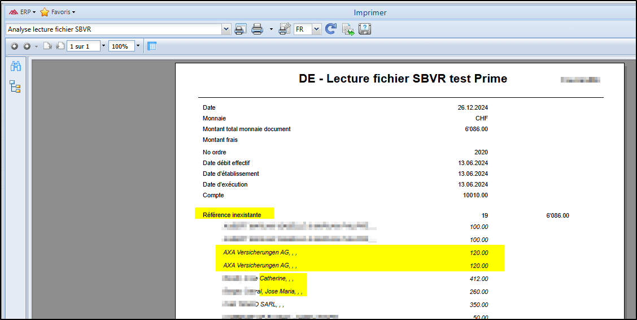Click the amount 412.00

pyautogui.click(x=479, y=279)
